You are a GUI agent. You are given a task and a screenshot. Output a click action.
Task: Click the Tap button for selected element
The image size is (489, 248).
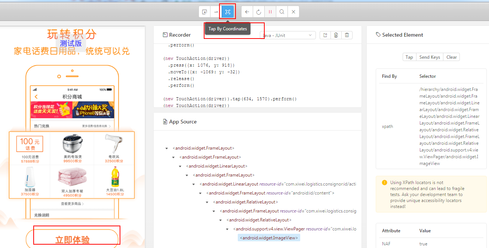click(x=409, y=57)
